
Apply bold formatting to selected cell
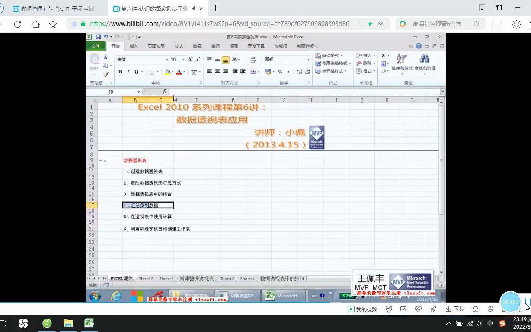pyautogui.click(x=120, y=71)
